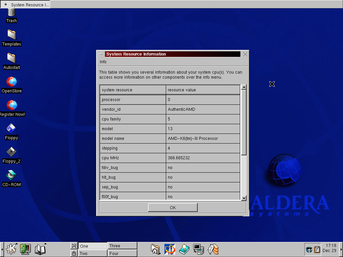The height and width of the screenshot is (257, 343).
Task: Open the Info menu
Action: [103, 62]
